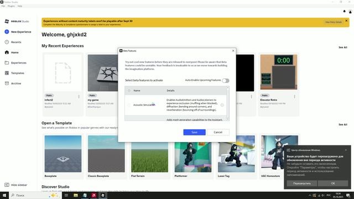Click Hide sidebar icon

[x=7, y=185]
